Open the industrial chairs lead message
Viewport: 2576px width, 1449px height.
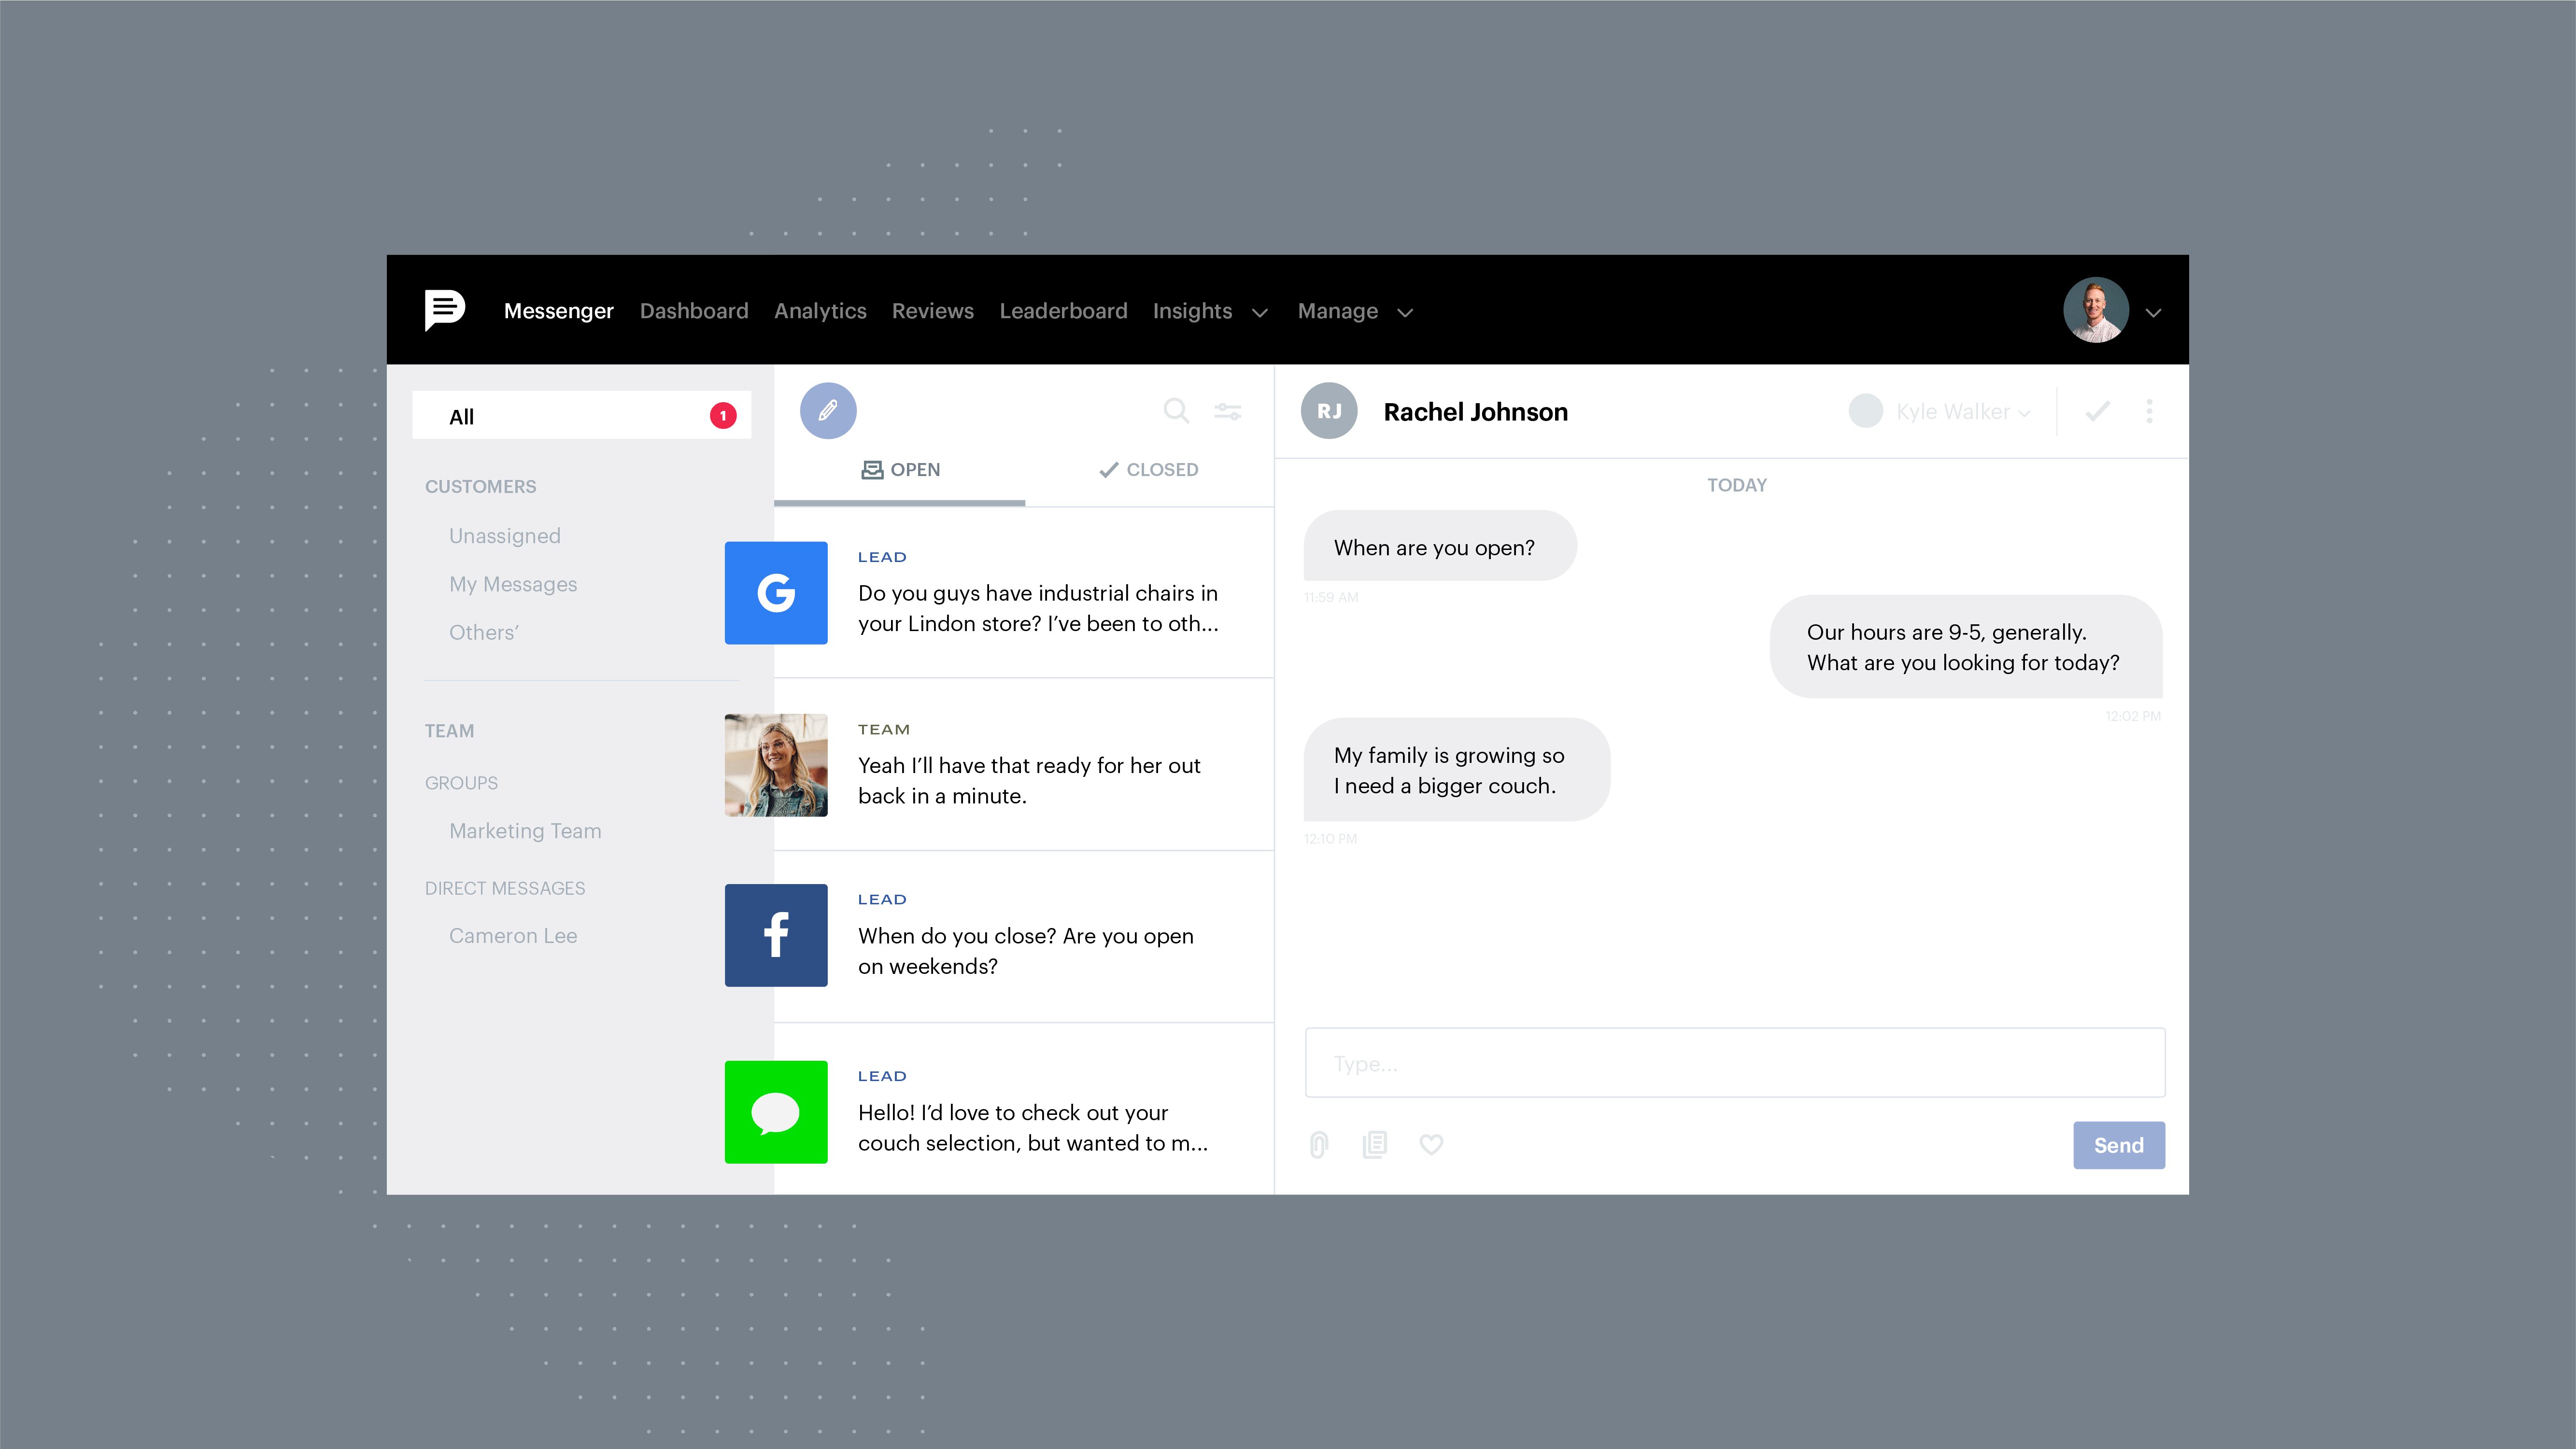coord(1038,608)
